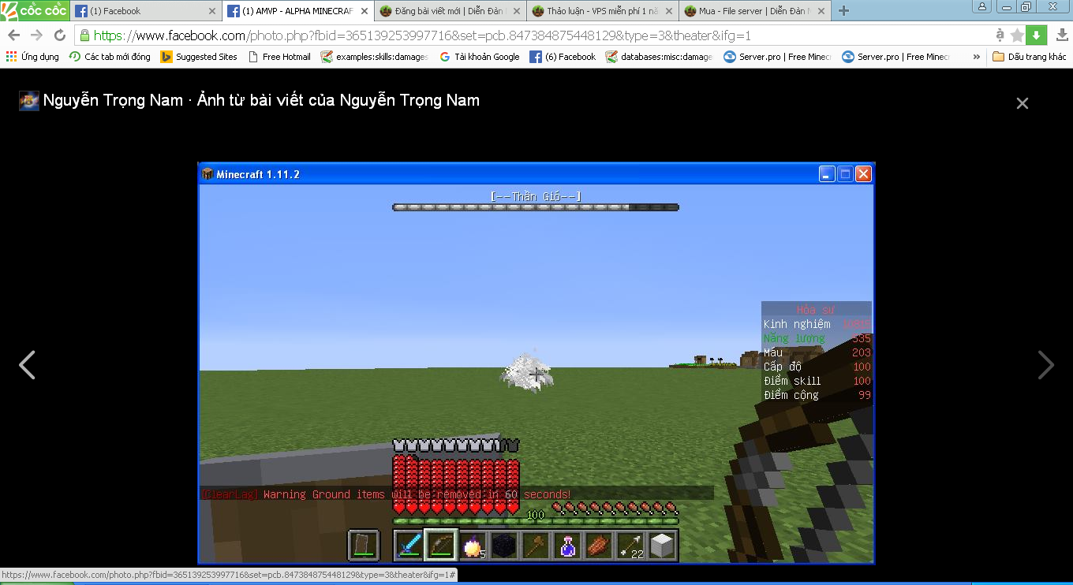This screenshot has height=585, width=1073.
Task: Click the 'Năng lượng' scoreboard row
Action: (817, 338)
